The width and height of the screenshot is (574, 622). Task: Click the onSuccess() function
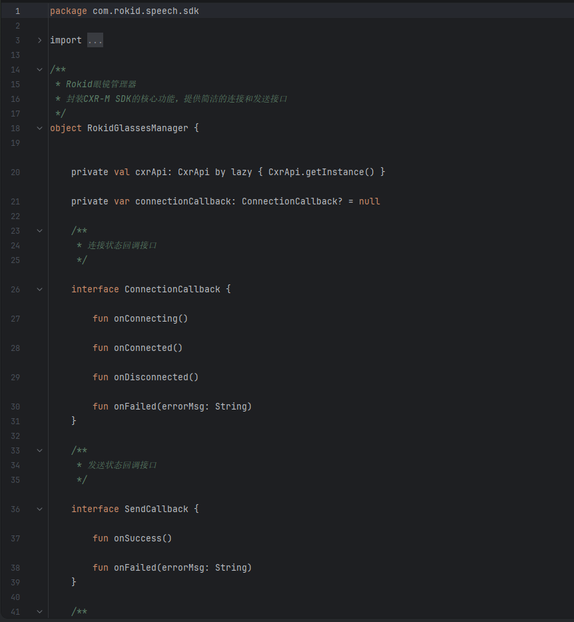click(x=143, y=539)
